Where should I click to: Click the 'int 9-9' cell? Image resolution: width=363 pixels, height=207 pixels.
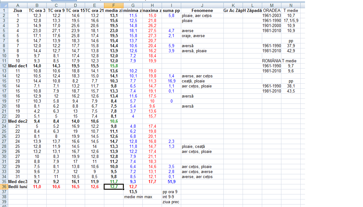171,197
